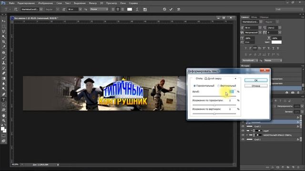Viewport: 305px width, 171px height.
Task: Open font family dropdown in options bar
Action: (x=41, y=9)
